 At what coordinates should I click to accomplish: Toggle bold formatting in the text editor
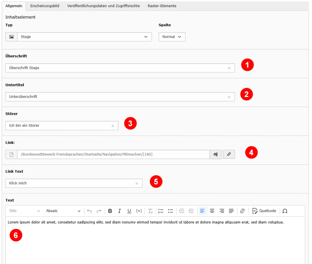click(x=110, y=211)
